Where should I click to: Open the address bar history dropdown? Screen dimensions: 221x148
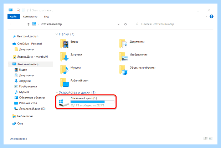[119, 24]
